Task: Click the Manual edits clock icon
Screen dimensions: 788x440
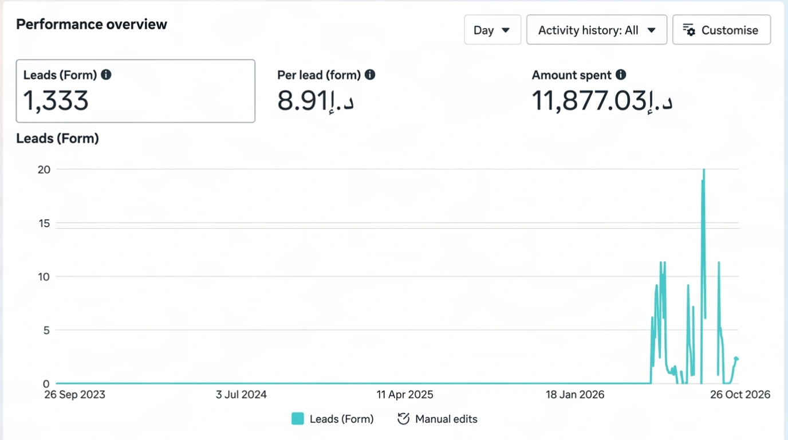Action: point(403,419)
